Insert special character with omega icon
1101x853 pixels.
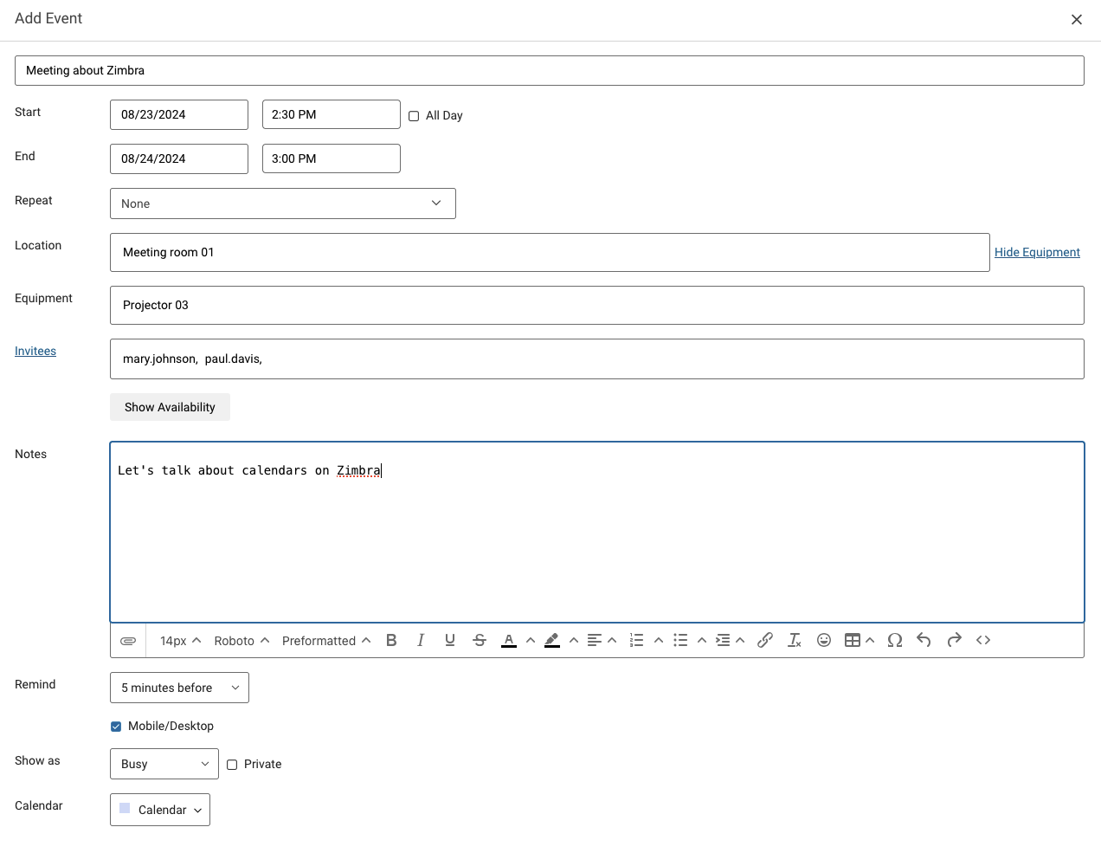pos(895,640)
